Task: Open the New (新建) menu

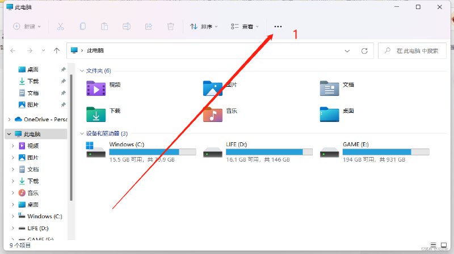Action: (27, 27)
